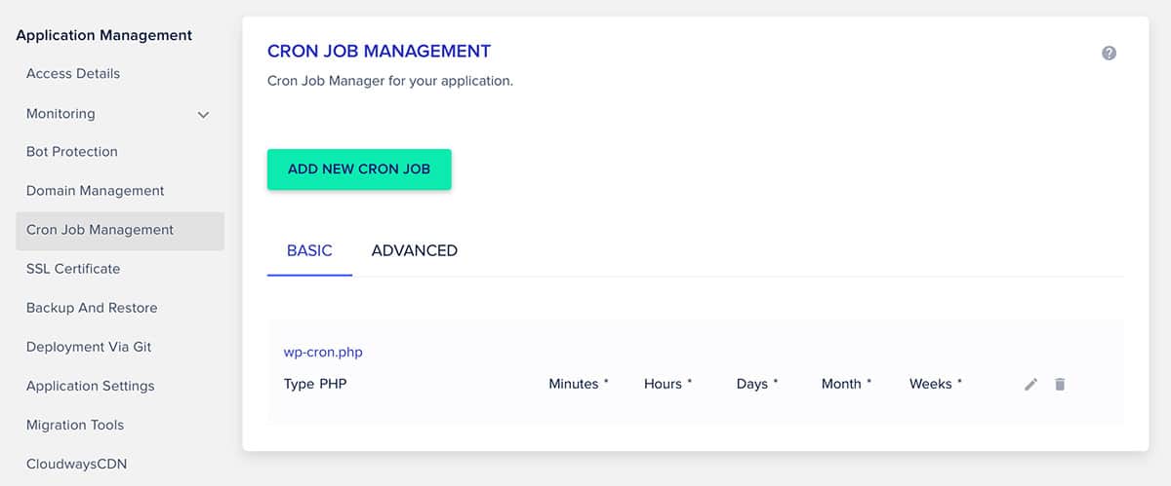
Task: Navigate to Domain Management
Action: pos(96,190)
